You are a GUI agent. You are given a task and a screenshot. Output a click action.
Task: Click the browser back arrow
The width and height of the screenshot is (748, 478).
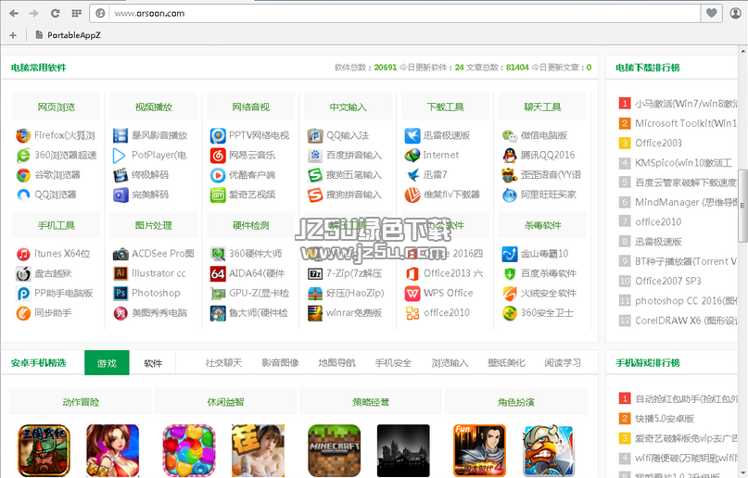pos(14,13)
